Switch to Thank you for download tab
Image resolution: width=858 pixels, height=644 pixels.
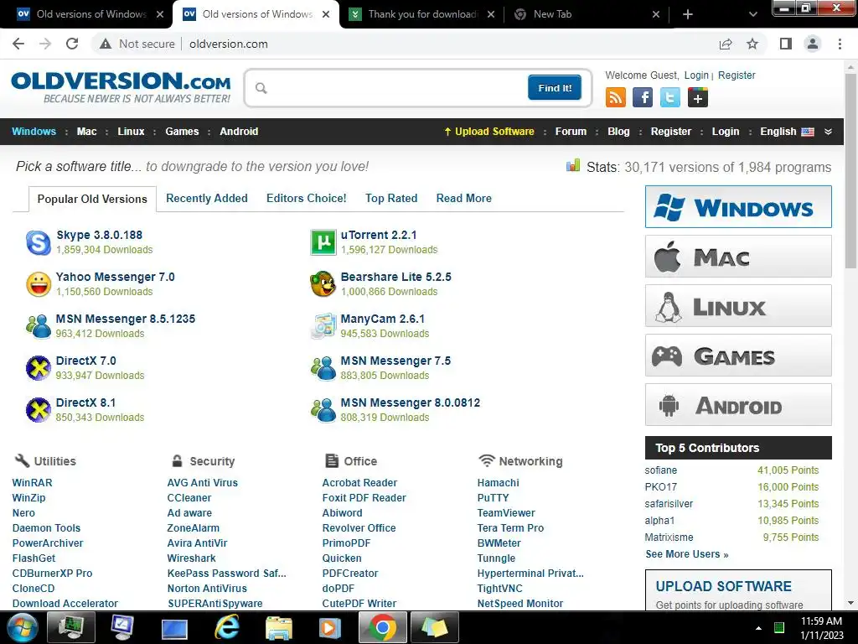tap(422, 14)
